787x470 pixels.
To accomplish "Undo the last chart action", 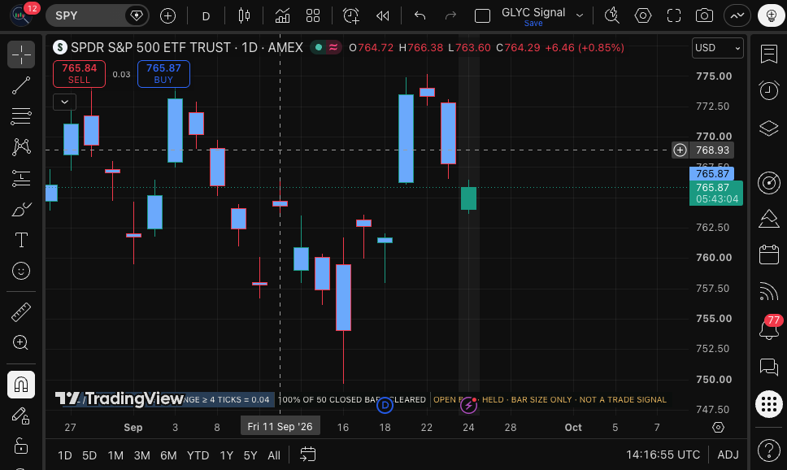I will coord(420,16).
